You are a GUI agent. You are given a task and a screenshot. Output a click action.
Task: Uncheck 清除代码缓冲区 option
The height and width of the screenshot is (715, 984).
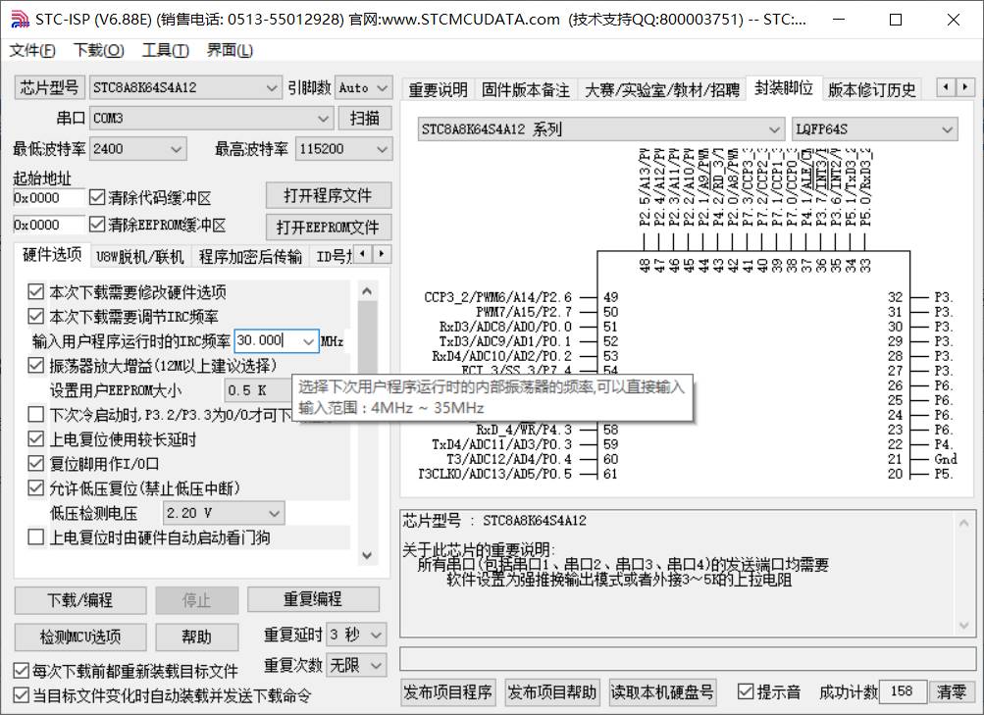click(96, 195)
